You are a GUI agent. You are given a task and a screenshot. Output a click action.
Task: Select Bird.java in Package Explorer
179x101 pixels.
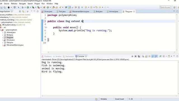(x=10, y=35)
